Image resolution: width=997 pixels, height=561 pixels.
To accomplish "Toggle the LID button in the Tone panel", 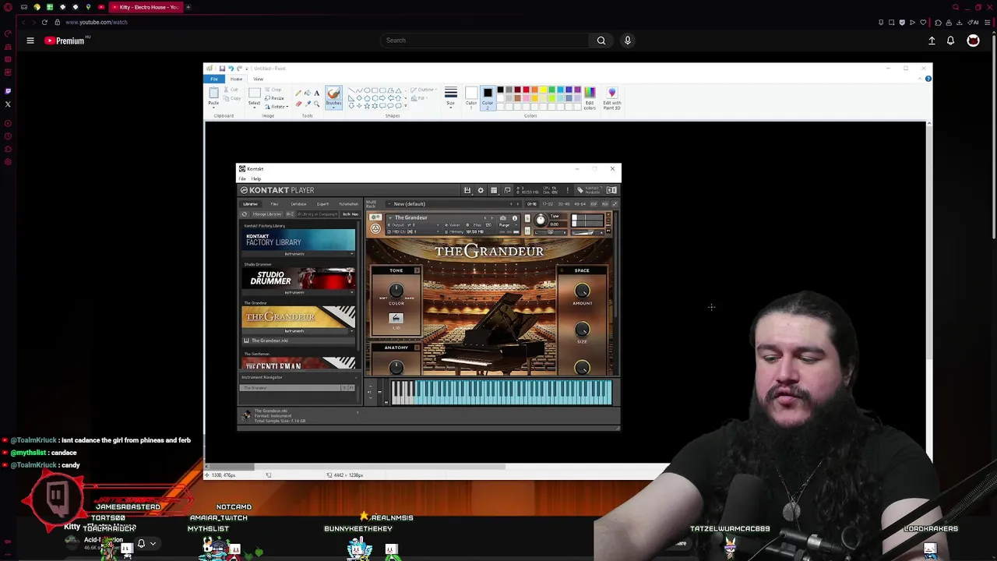I will [396, 319].
